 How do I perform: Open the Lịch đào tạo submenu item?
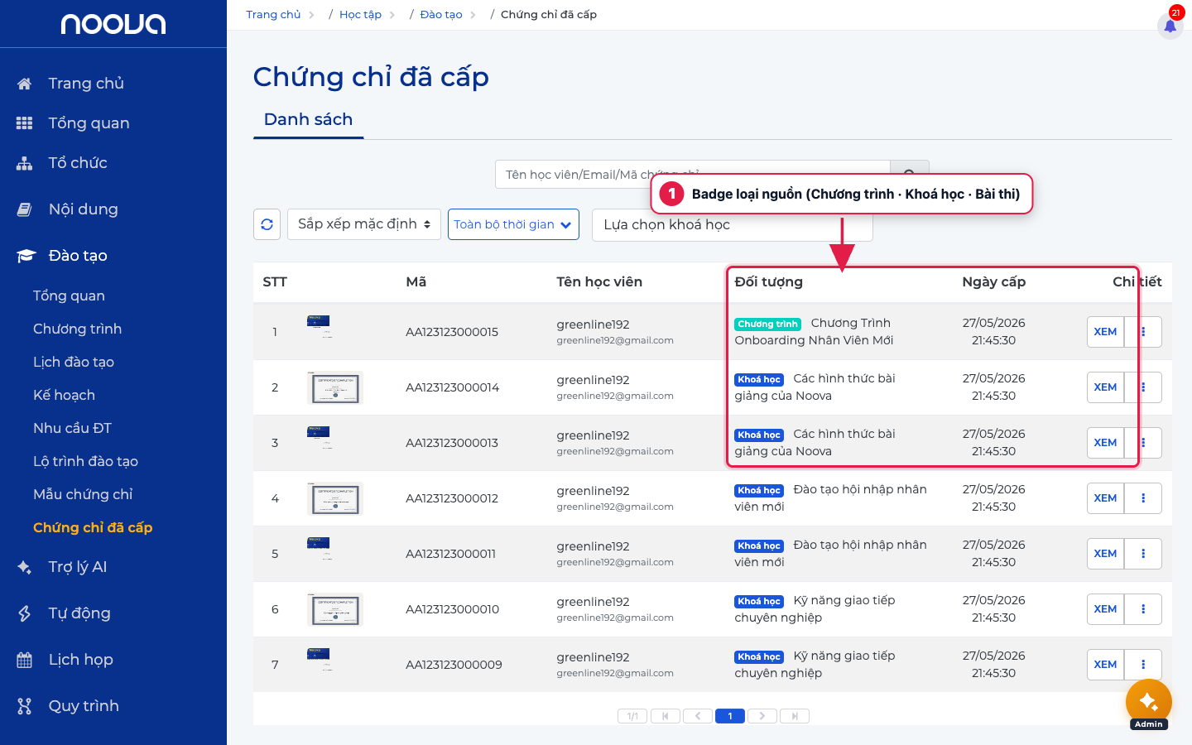click(x=74, y=362)
